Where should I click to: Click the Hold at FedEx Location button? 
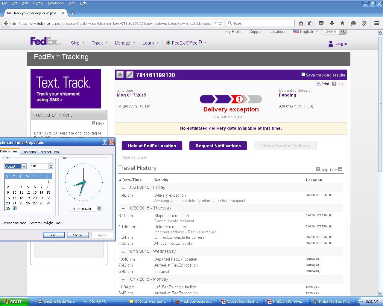click(x=152, y=146)
